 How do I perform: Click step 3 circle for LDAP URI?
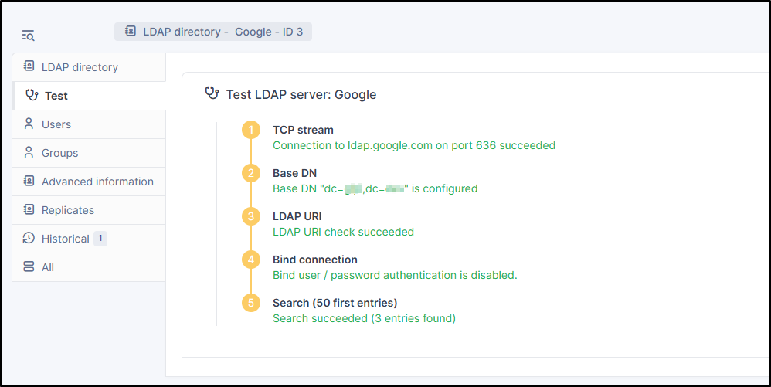pyautogui.click(x=251, y=216)
